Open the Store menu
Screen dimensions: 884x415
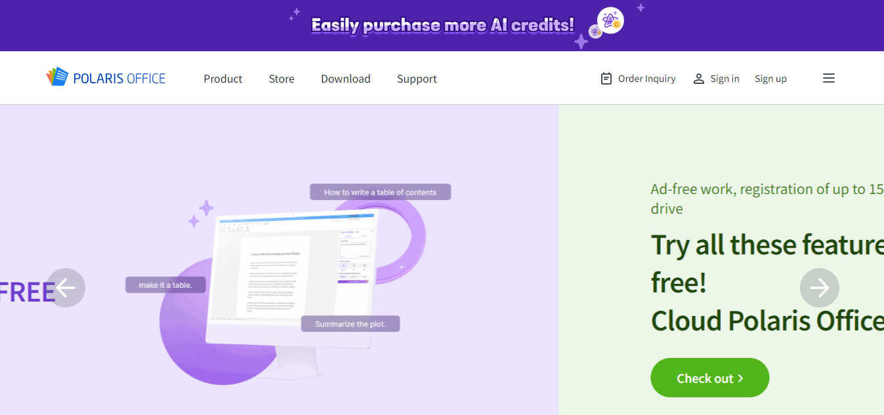point(282,79)
